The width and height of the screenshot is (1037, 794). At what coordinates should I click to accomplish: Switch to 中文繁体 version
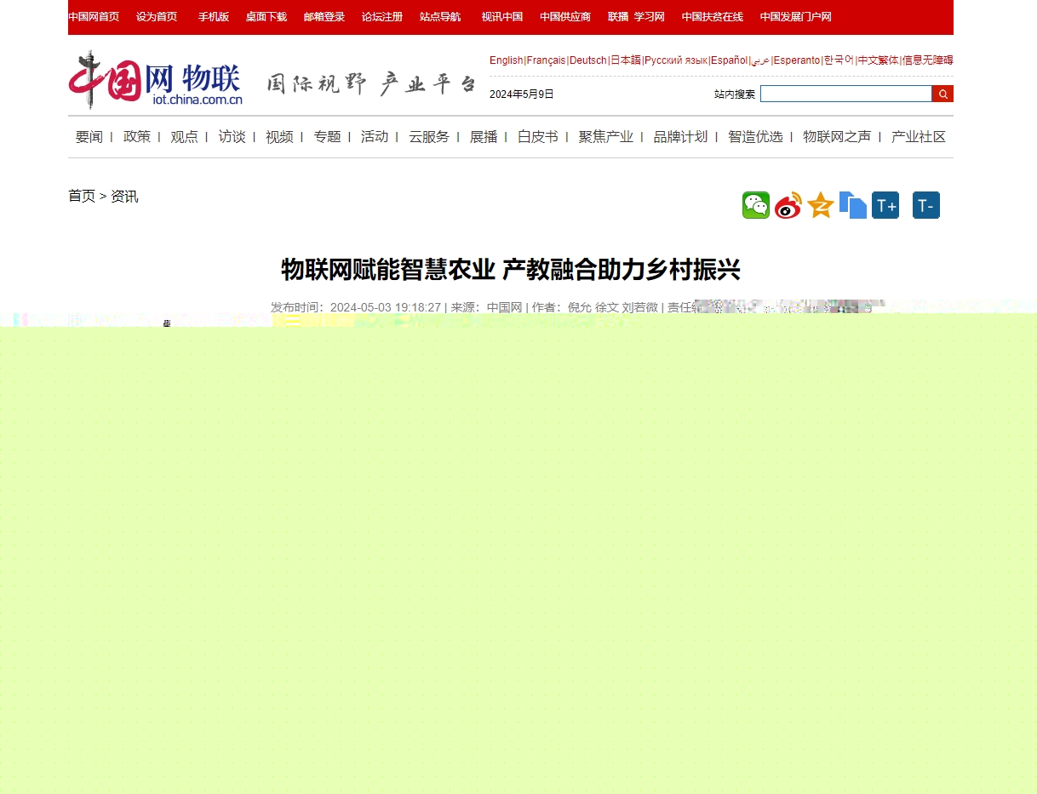[878, 60]
